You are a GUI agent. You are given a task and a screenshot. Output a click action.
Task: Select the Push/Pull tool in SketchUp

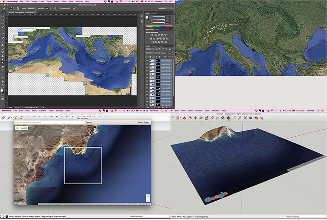pos(184,118)
